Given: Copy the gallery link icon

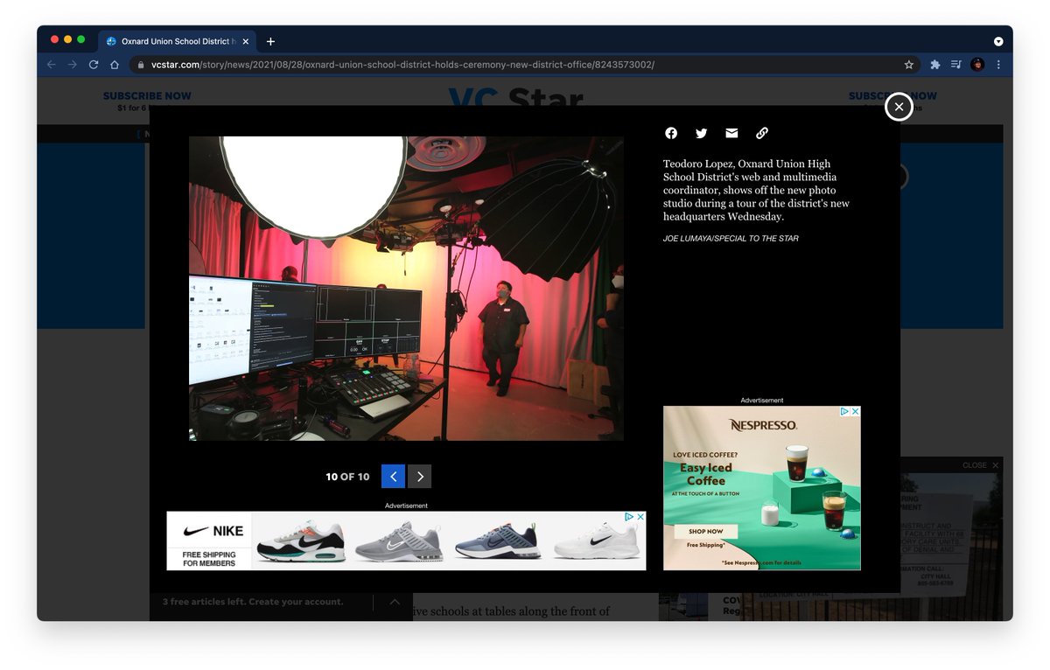Looking at the screenshot, I should [x=761, y=133].
